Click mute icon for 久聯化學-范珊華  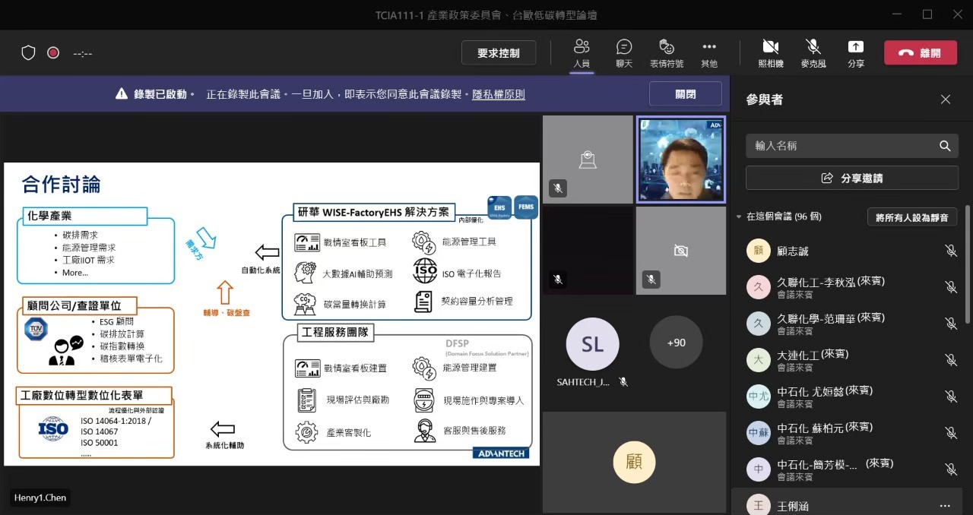950,323
